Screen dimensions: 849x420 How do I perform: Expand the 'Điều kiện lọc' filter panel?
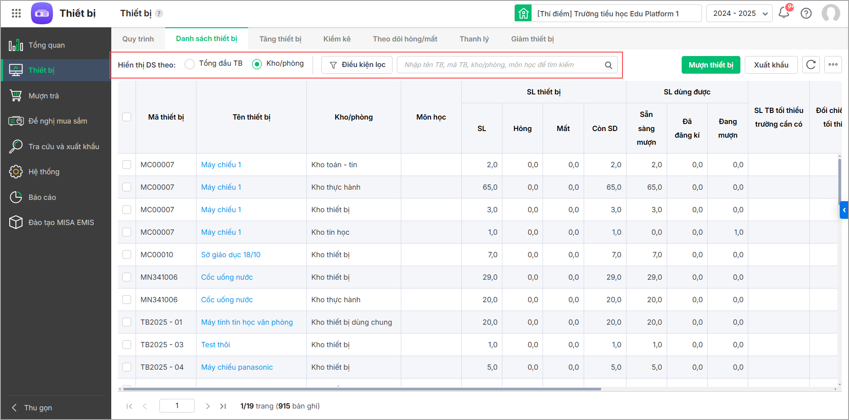tap(357, 65)
